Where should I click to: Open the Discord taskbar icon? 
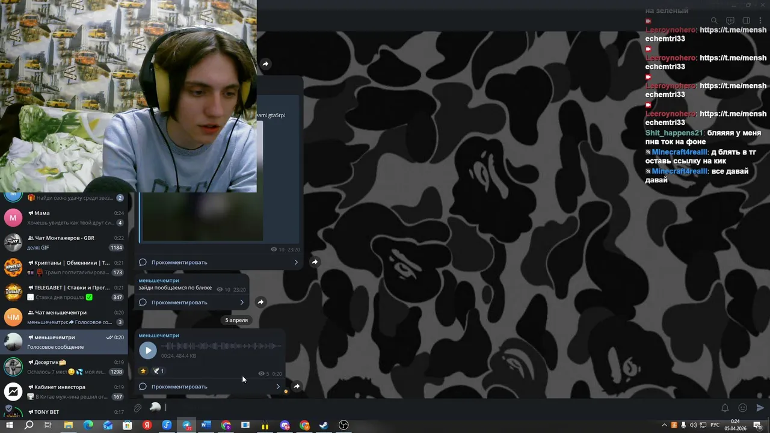pos(285,425)
